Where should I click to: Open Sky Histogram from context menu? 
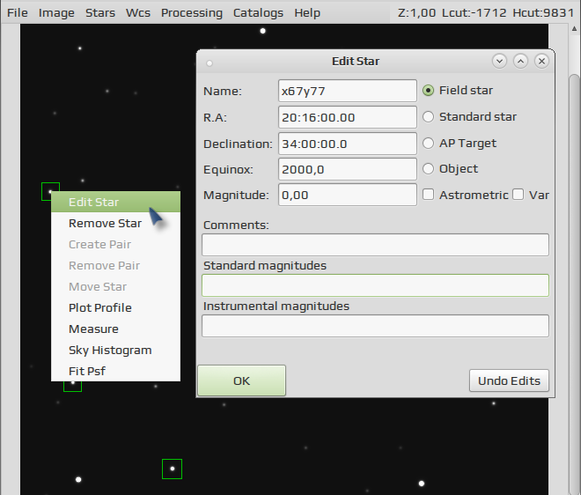(x=115, y=350)
